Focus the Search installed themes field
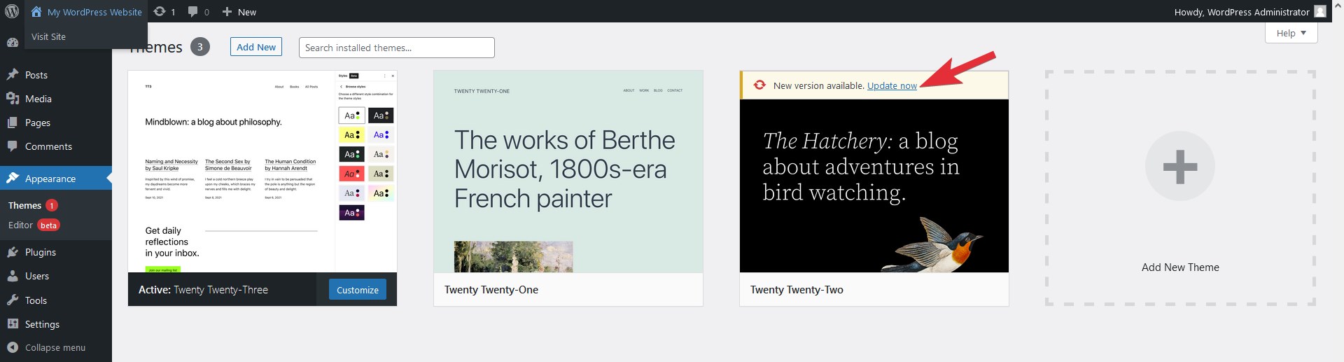Viewport: 1344px width, 362px height. click(x=397, y=48)
